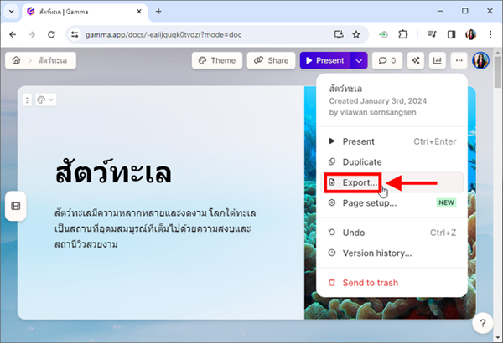Click the Share button
The width and height of the screenshot is (503, 343).
coord(271,60)
